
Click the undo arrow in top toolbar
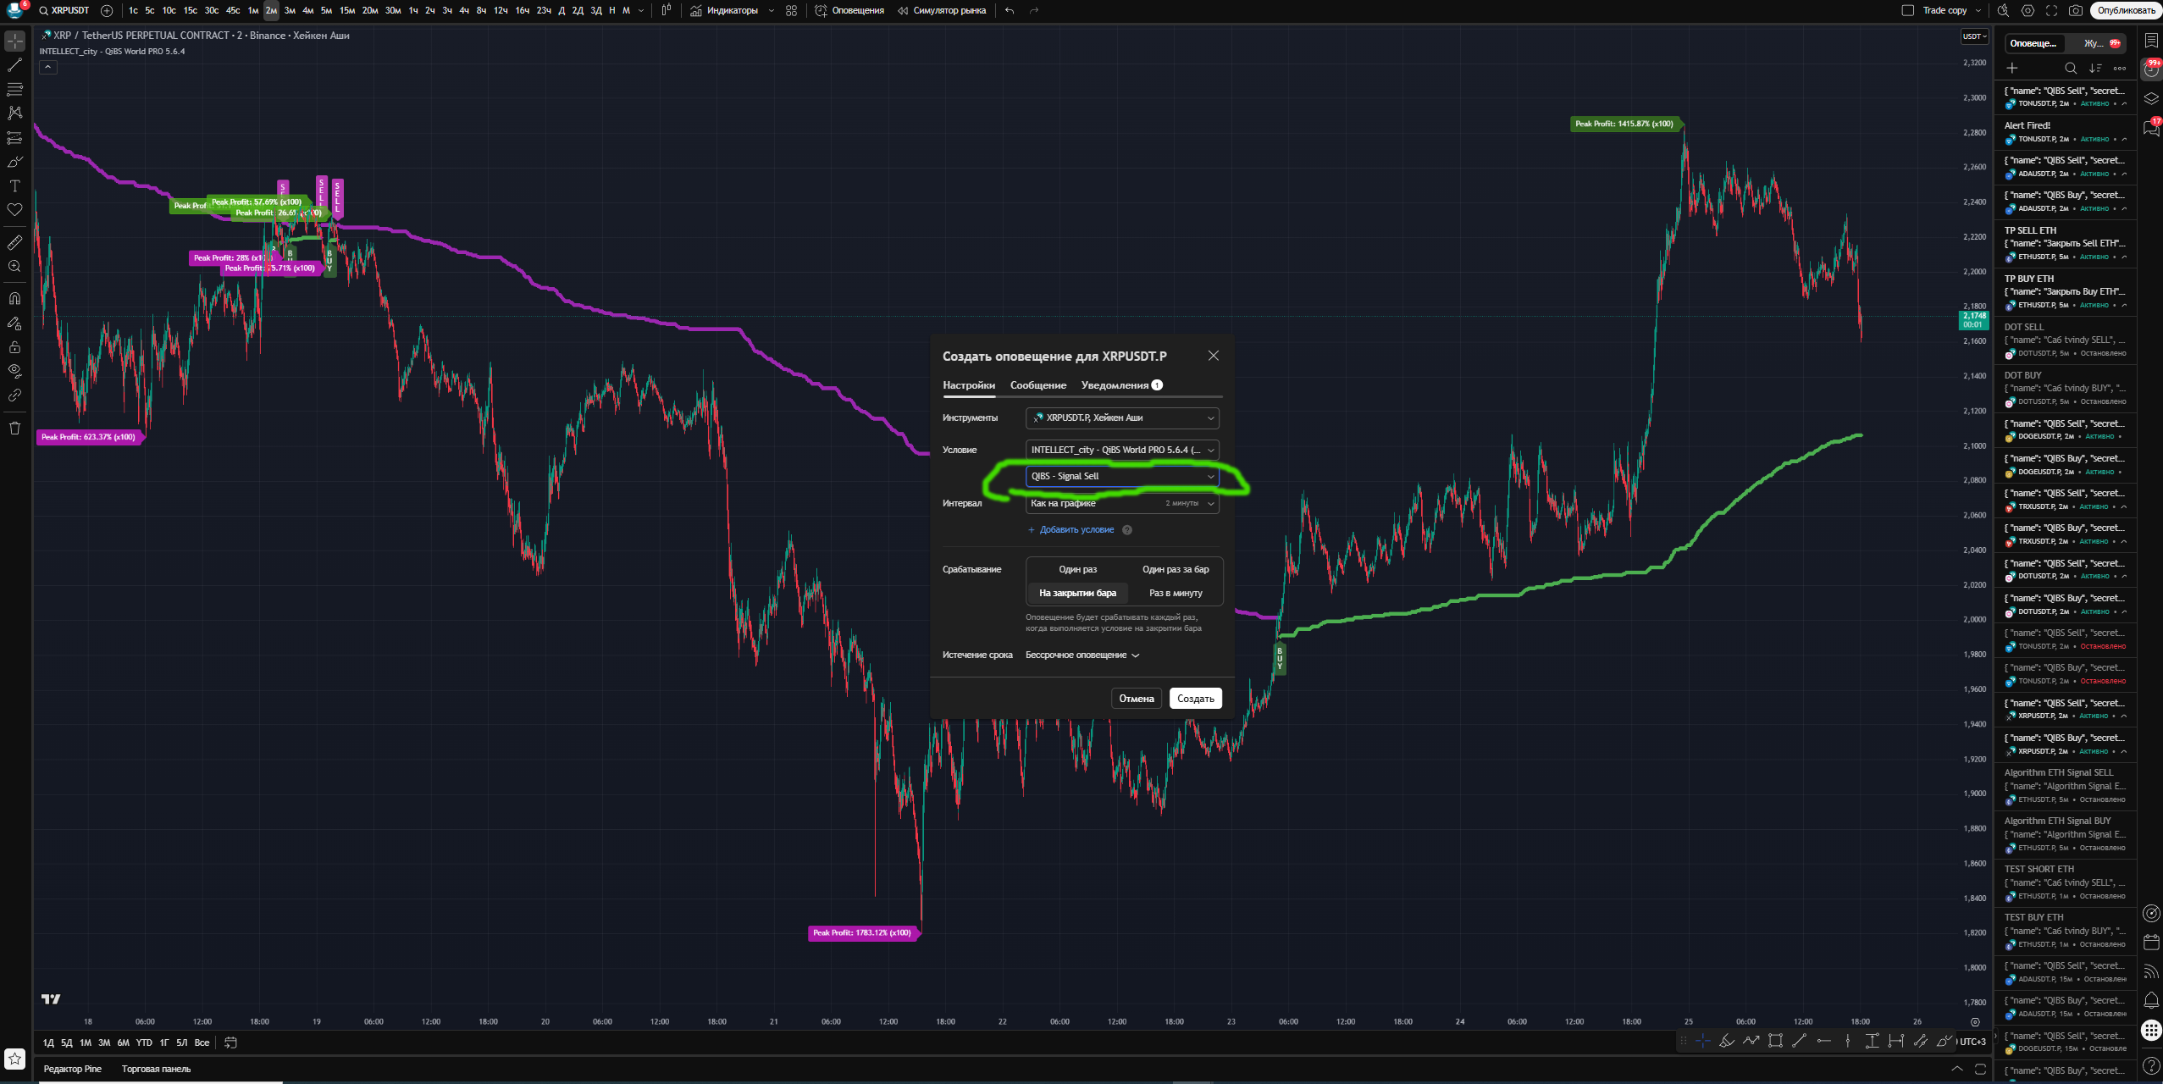1010,10
